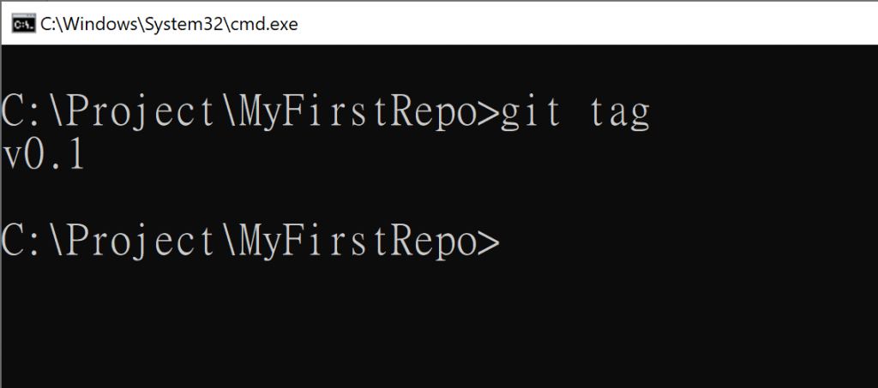The height and width of the screenshot is (388, 878).
Task: Click the '>' after first MyFirstRepo prompt
Action: pos(487,114)
